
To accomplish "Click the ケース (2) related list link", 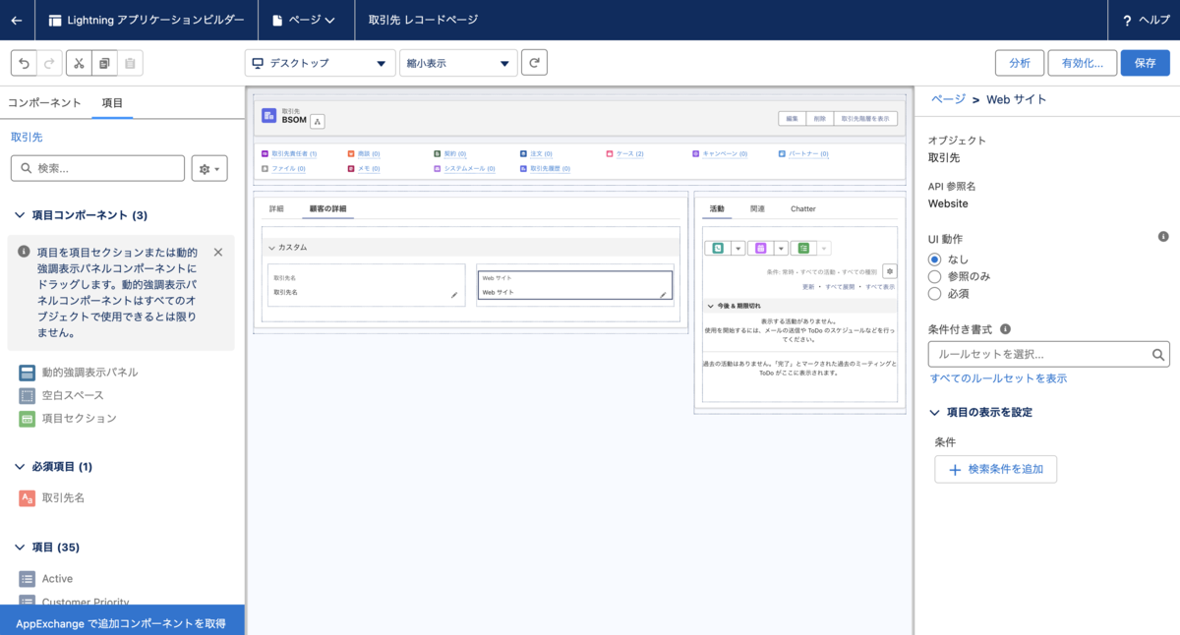I will tap(629, 154).
